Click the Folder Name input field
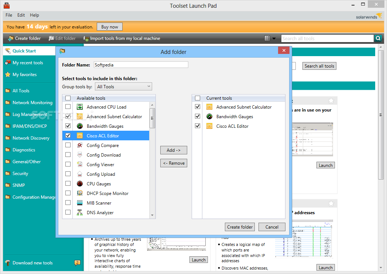The image size is (387, 274). click(141, 65)
